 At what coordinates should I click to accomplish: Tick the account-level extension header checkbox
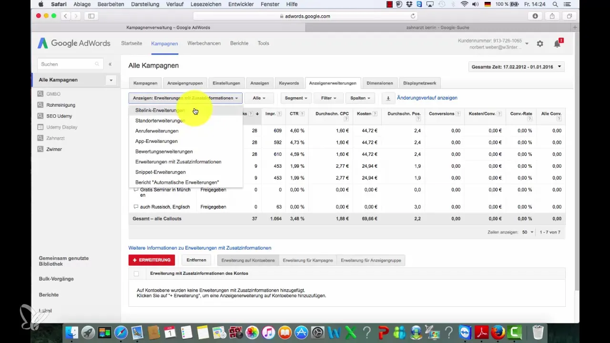pos(137,273)
